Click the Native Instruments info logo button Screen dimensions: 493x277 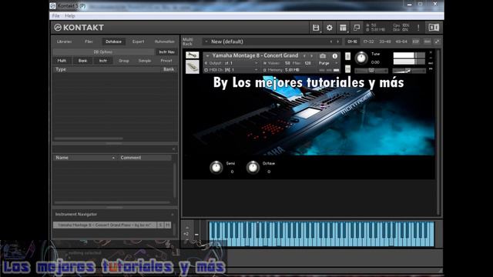pyautogui.click(x=434, y=28)
